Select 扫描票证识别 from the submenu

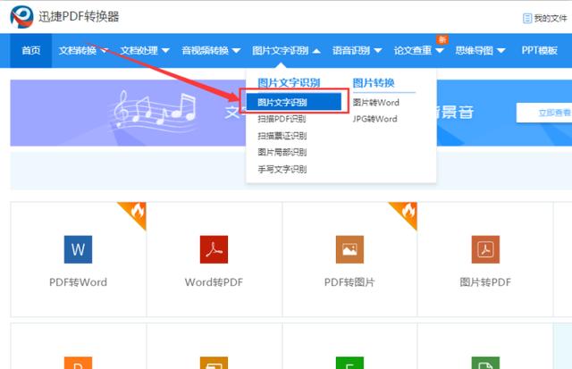pyautogui.click(x=282, y=136)
